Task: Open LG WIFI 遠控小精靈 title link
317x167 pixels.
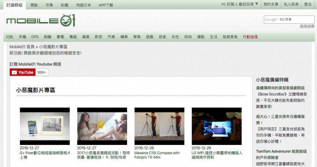Action: (x=217, y=155)
